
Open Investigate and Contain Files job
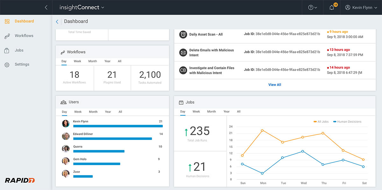coord(212,70)
